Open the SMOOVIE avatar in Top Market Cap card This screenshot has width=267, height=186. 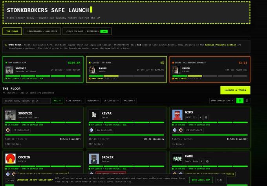pos(9,70)
